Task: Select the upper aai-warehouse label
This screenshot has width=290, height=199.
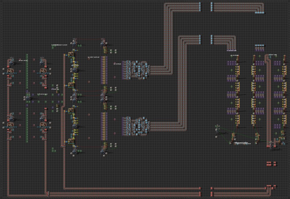Action: click(118, 64)
